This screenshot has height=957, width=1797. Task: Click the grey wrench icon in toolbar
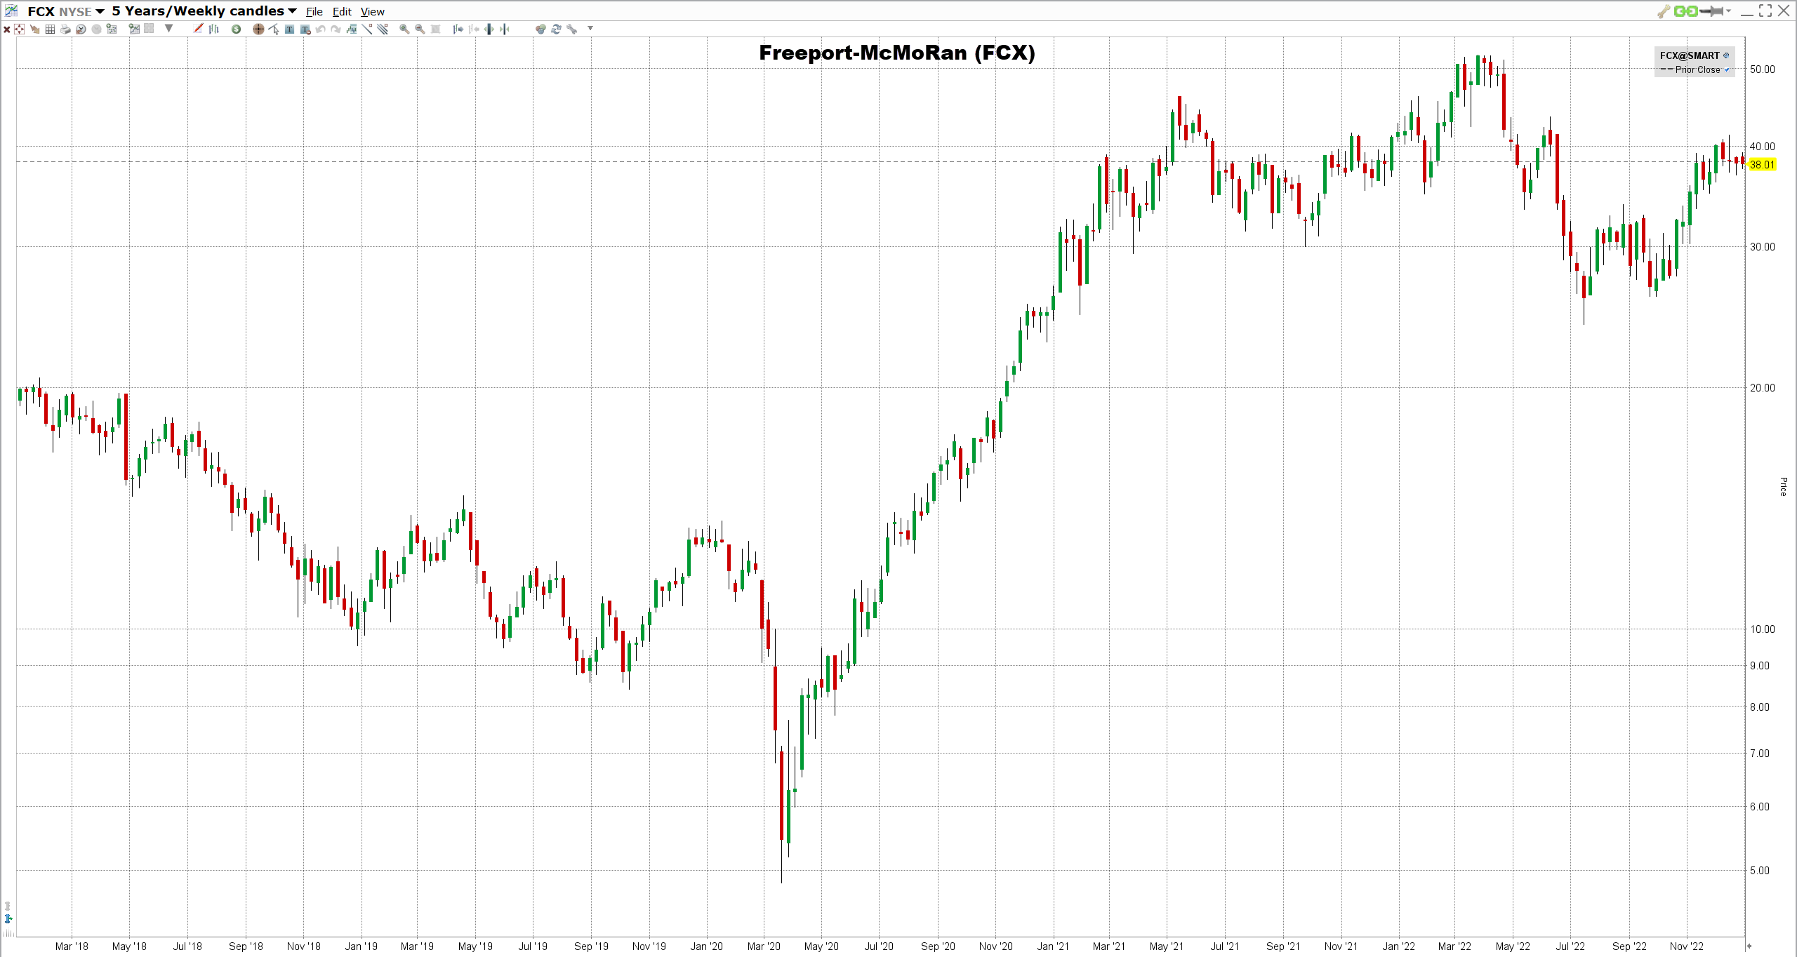click(571, 29)
